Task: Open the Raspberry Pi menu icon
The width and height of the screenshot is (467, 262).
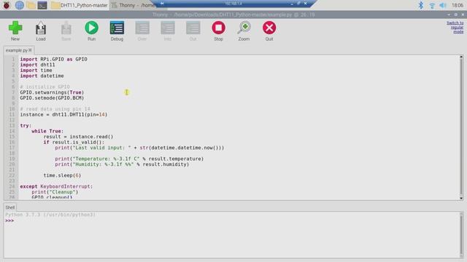Action: 7,5
